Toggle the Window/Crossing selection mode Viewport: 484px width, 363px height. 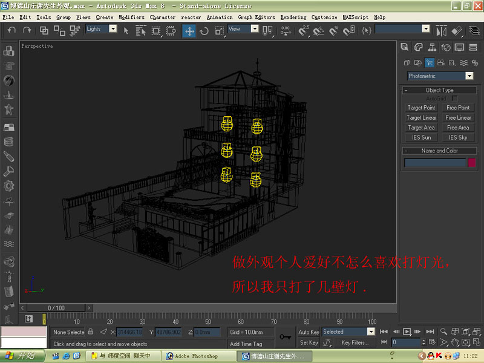171,30
